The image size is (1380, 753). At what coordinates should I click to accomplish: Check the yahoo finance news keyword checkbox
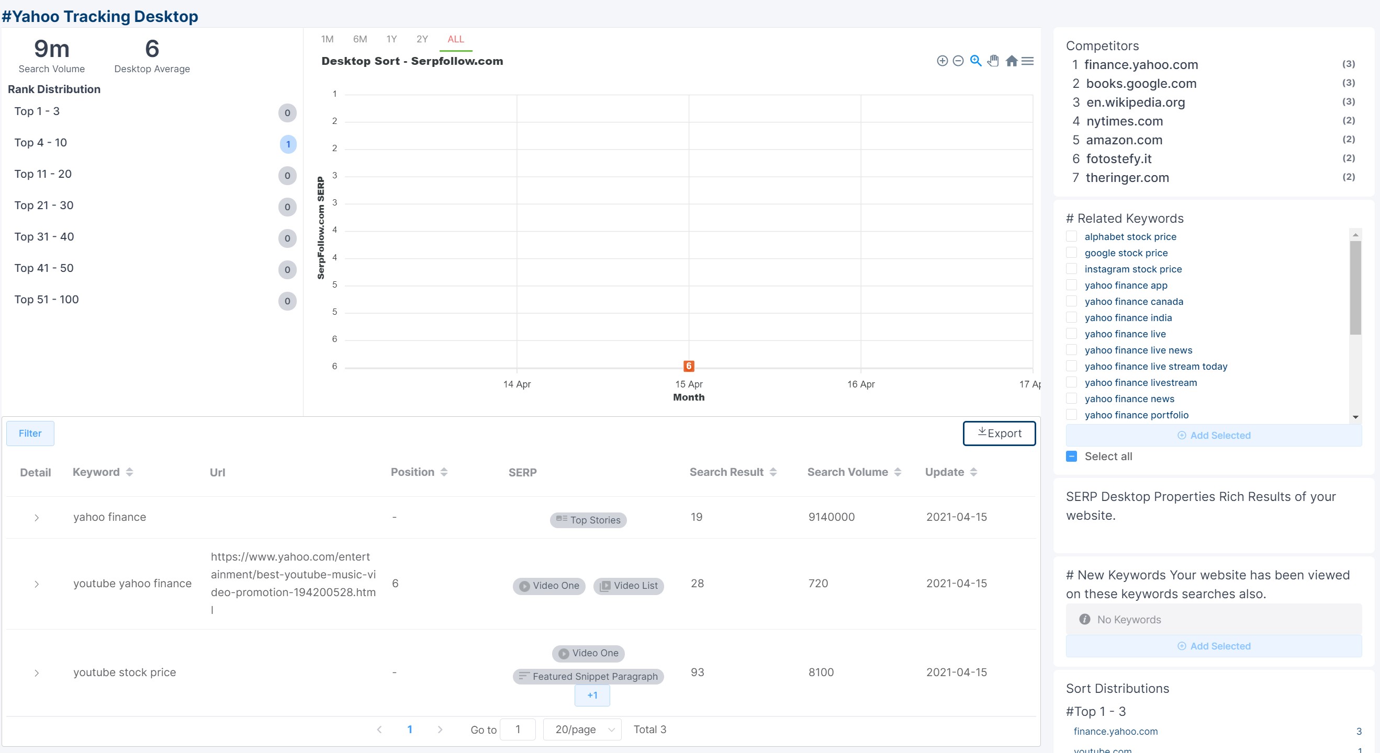tap(1071, 398)
